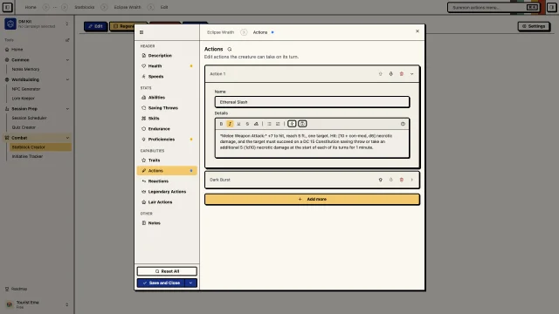
Task: Click the Settings button
Action: (534, 26)
